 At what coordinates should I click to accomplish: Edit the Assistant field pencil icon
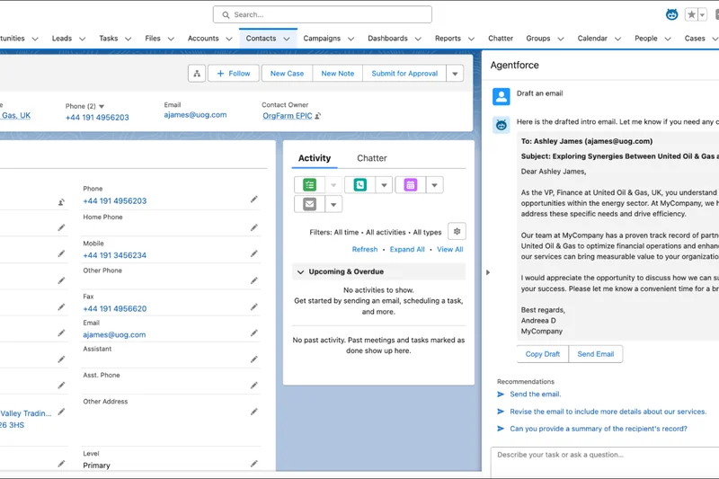pyautogui.click(x=254, y=359)
